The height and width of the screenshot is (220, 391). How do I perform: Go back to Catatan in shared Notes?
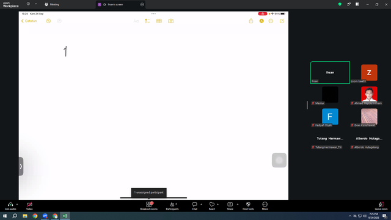click(29, 21)
